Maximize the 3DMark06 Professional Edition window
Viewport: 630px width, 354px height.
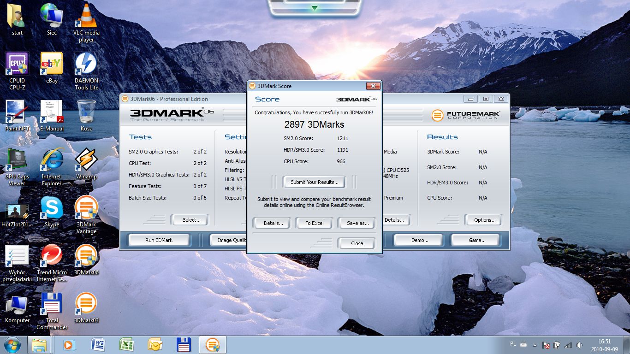(486, 99)
